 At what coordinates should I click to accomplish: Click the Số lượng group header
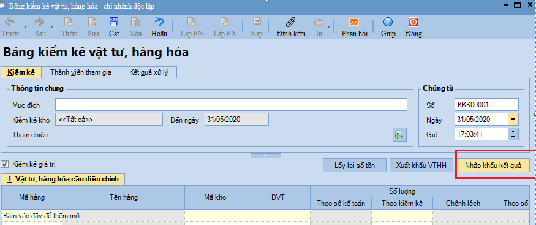tap(402, 191)
